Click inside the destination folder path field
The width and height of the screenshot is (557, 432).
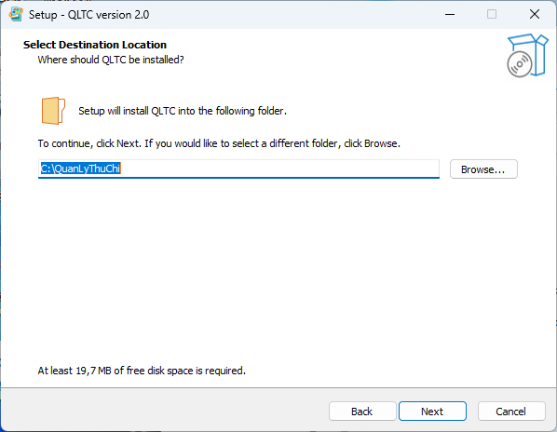(238, 169)
